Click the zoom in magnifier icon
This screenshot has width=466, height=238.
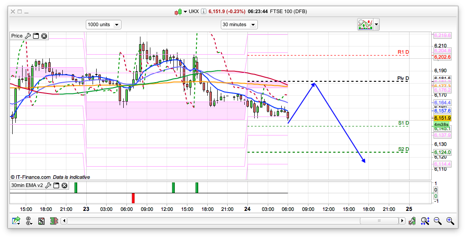pyautogui.click(x=450, y=221)
